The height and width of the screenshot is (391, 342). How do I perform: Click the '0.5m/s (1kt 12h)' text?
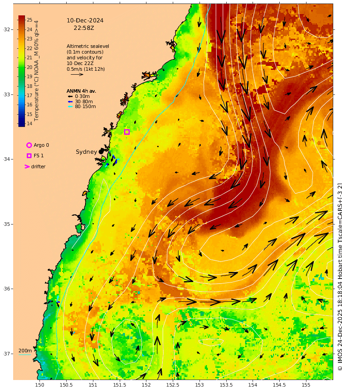85,69
